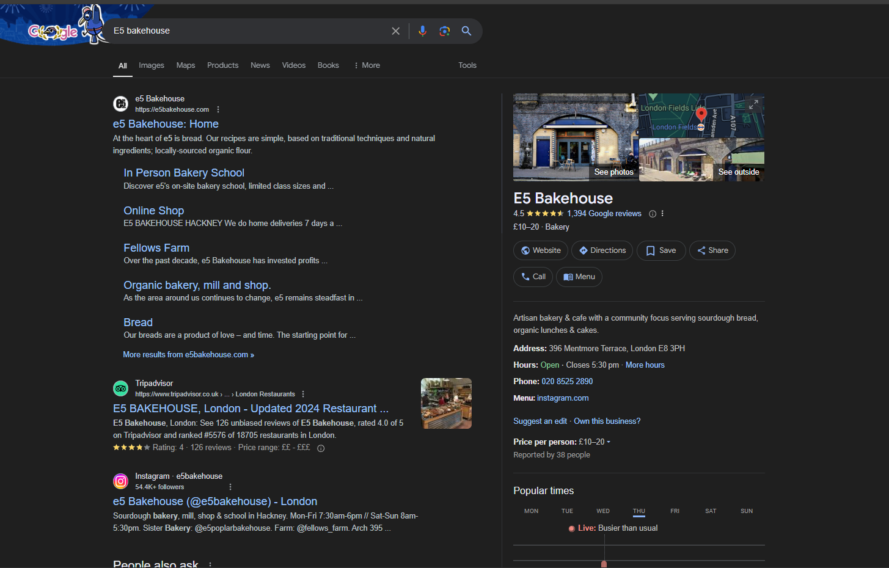Open options for the Instagram result

click(230, 487)
